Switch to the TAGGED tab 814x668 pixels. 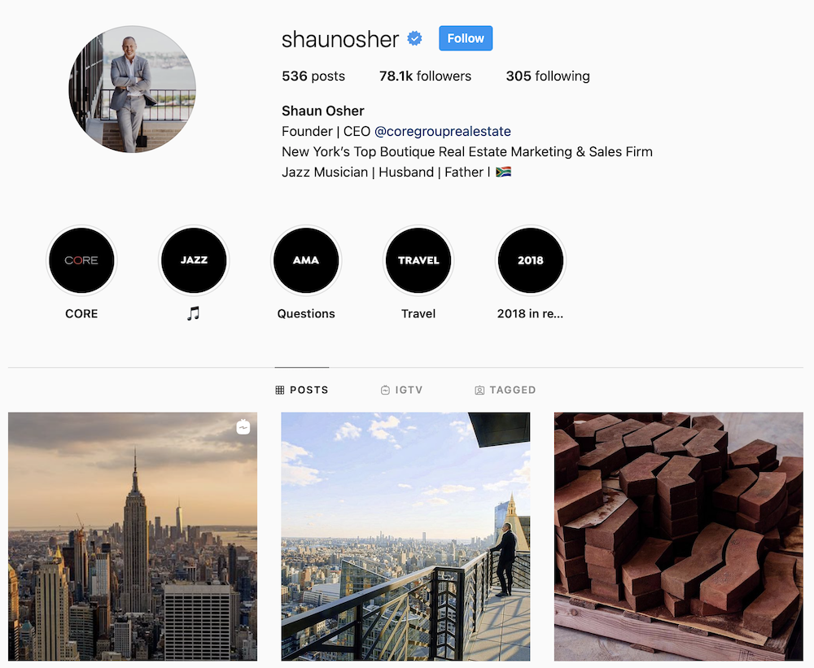(x=505, y=390)
